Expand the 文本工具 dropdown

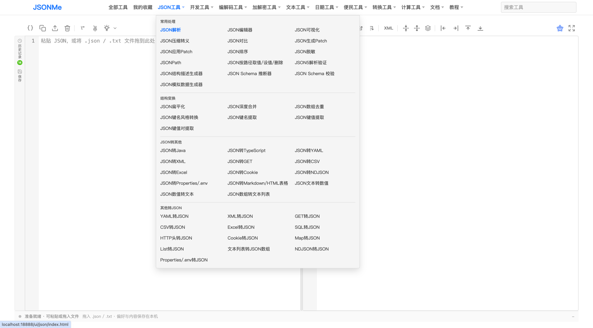pos(298,7)
